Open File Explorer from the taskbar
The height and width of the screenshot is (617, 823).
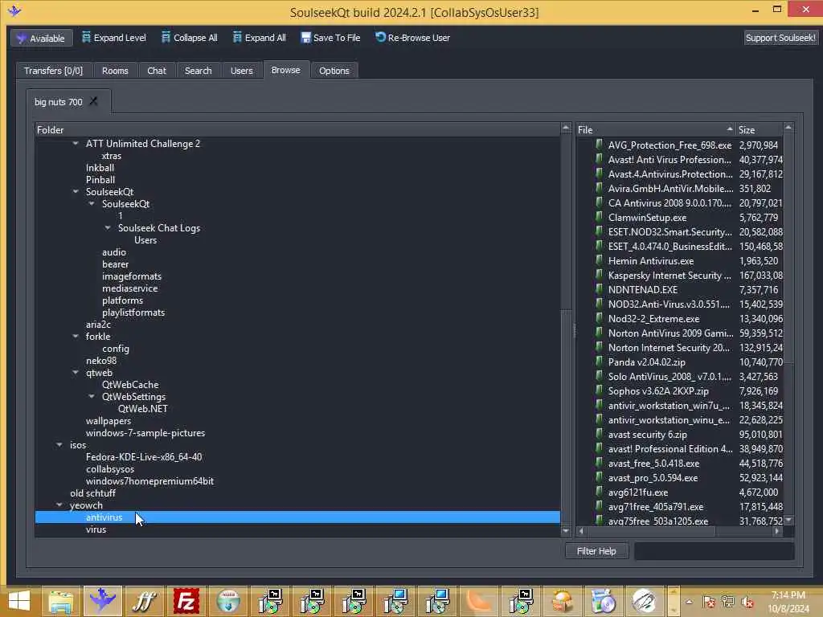click(x=61, y=601)
